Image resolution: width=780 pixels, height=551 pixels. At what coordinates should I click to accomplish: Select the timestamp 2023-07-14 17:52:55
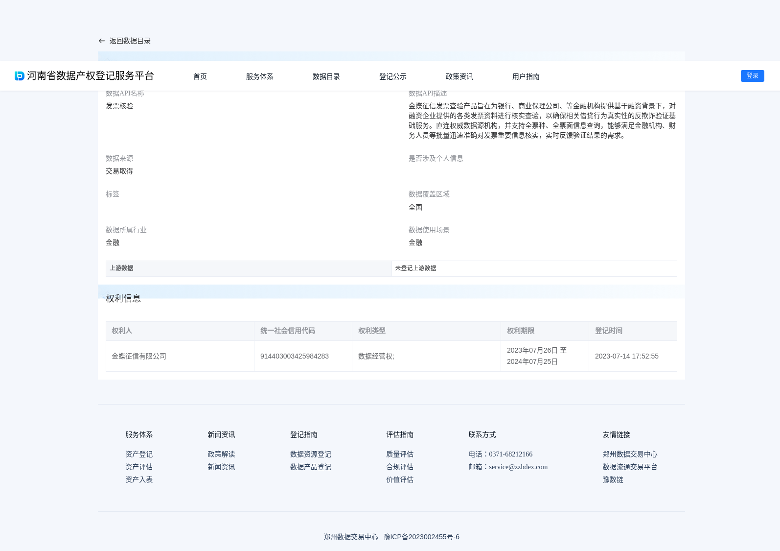point(627,357)
